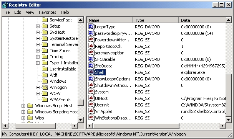
Task: Select the 0x0000000e (14) data value
Action: click(197, 33)
